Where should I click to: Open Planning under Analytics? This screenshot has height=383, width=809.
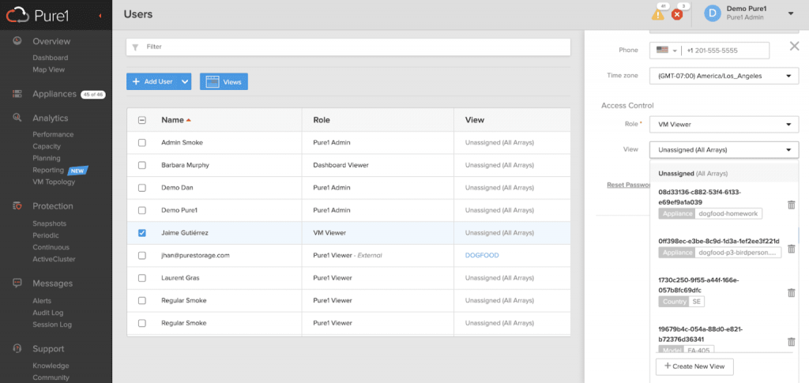(x=47, y=158)
